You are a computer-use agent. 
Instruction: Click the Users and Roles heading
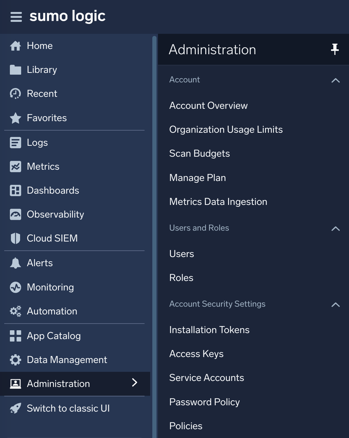point(199,228)
